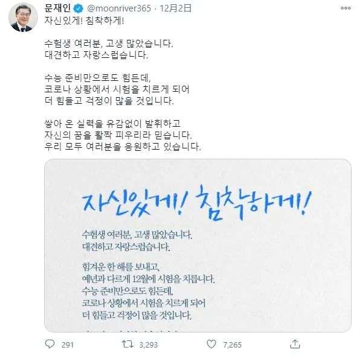Image resolution: width=357 pixels, height=356 pixels.
Task: Click the like count 7,265
Action: [232, 345]
